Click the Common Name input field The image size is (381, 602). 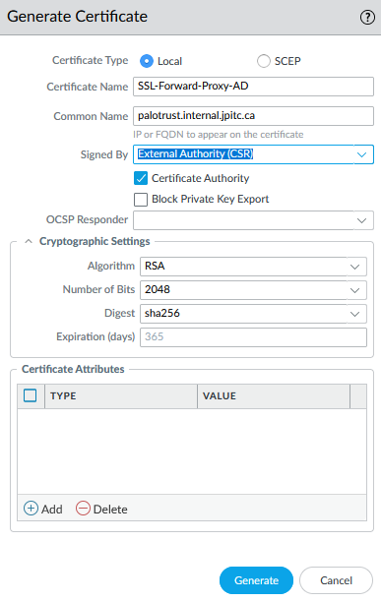pos(253,116)
